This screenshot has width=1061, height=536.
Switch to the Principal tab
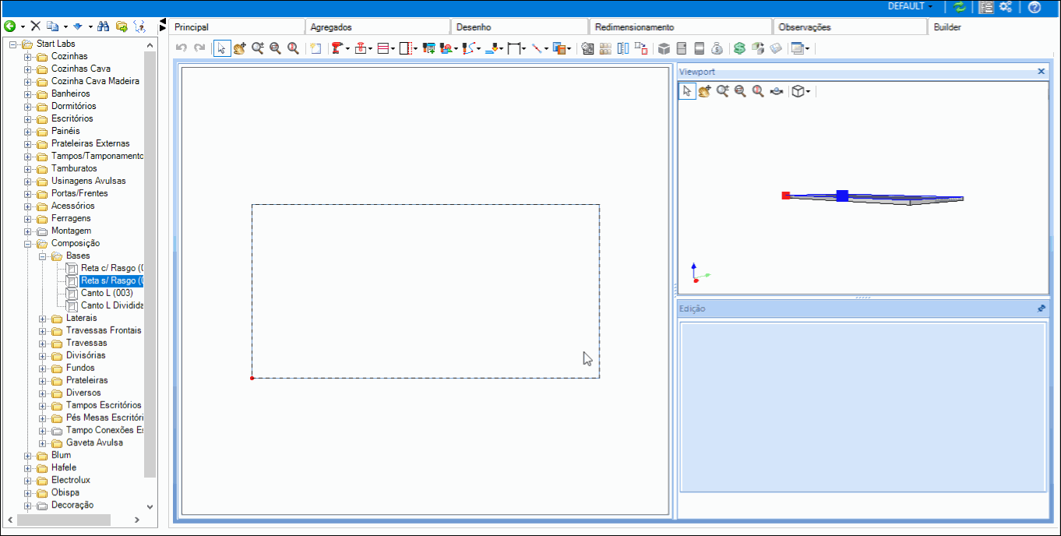click(x=237, y=26)
